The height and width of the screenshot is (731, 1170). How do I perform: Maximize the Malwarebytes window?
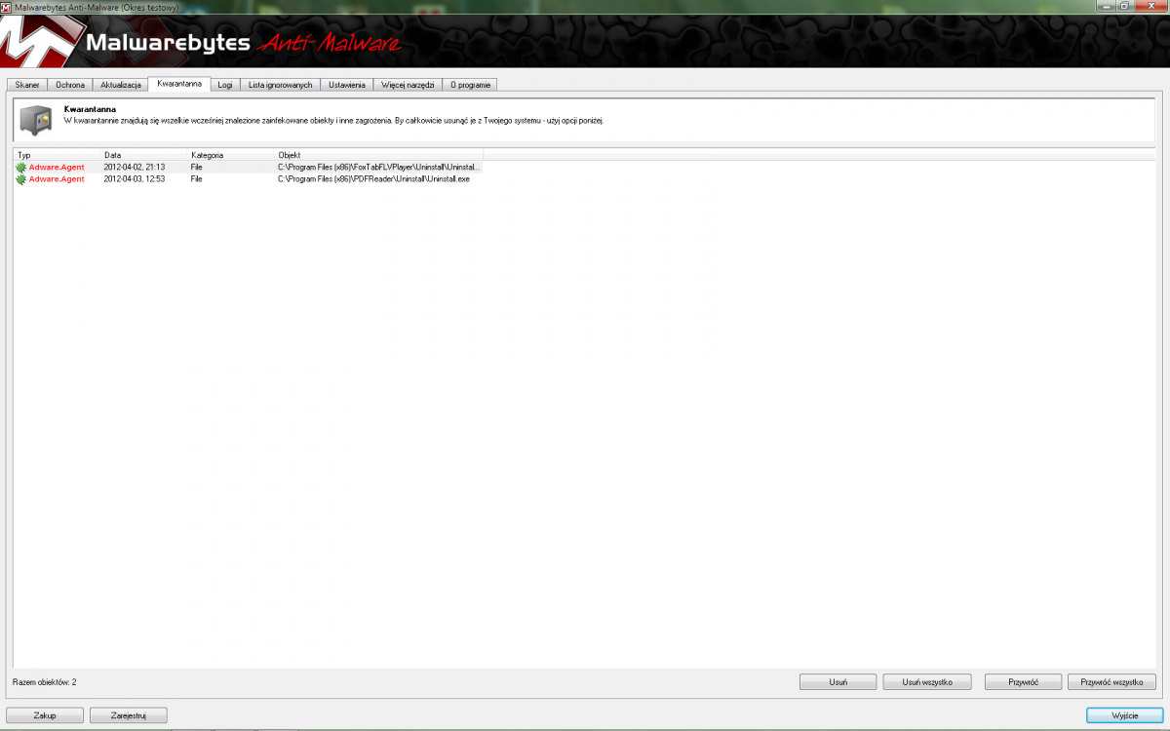[x=1124, y=6]
